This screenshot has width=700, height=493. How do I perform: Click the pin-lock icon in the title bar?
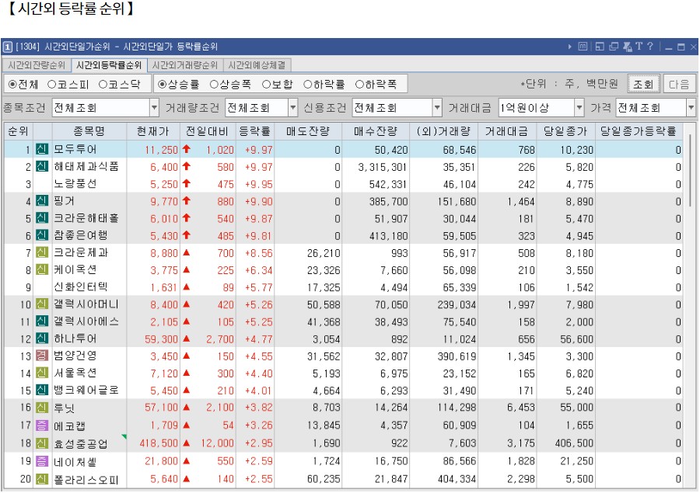coord(627,47)
